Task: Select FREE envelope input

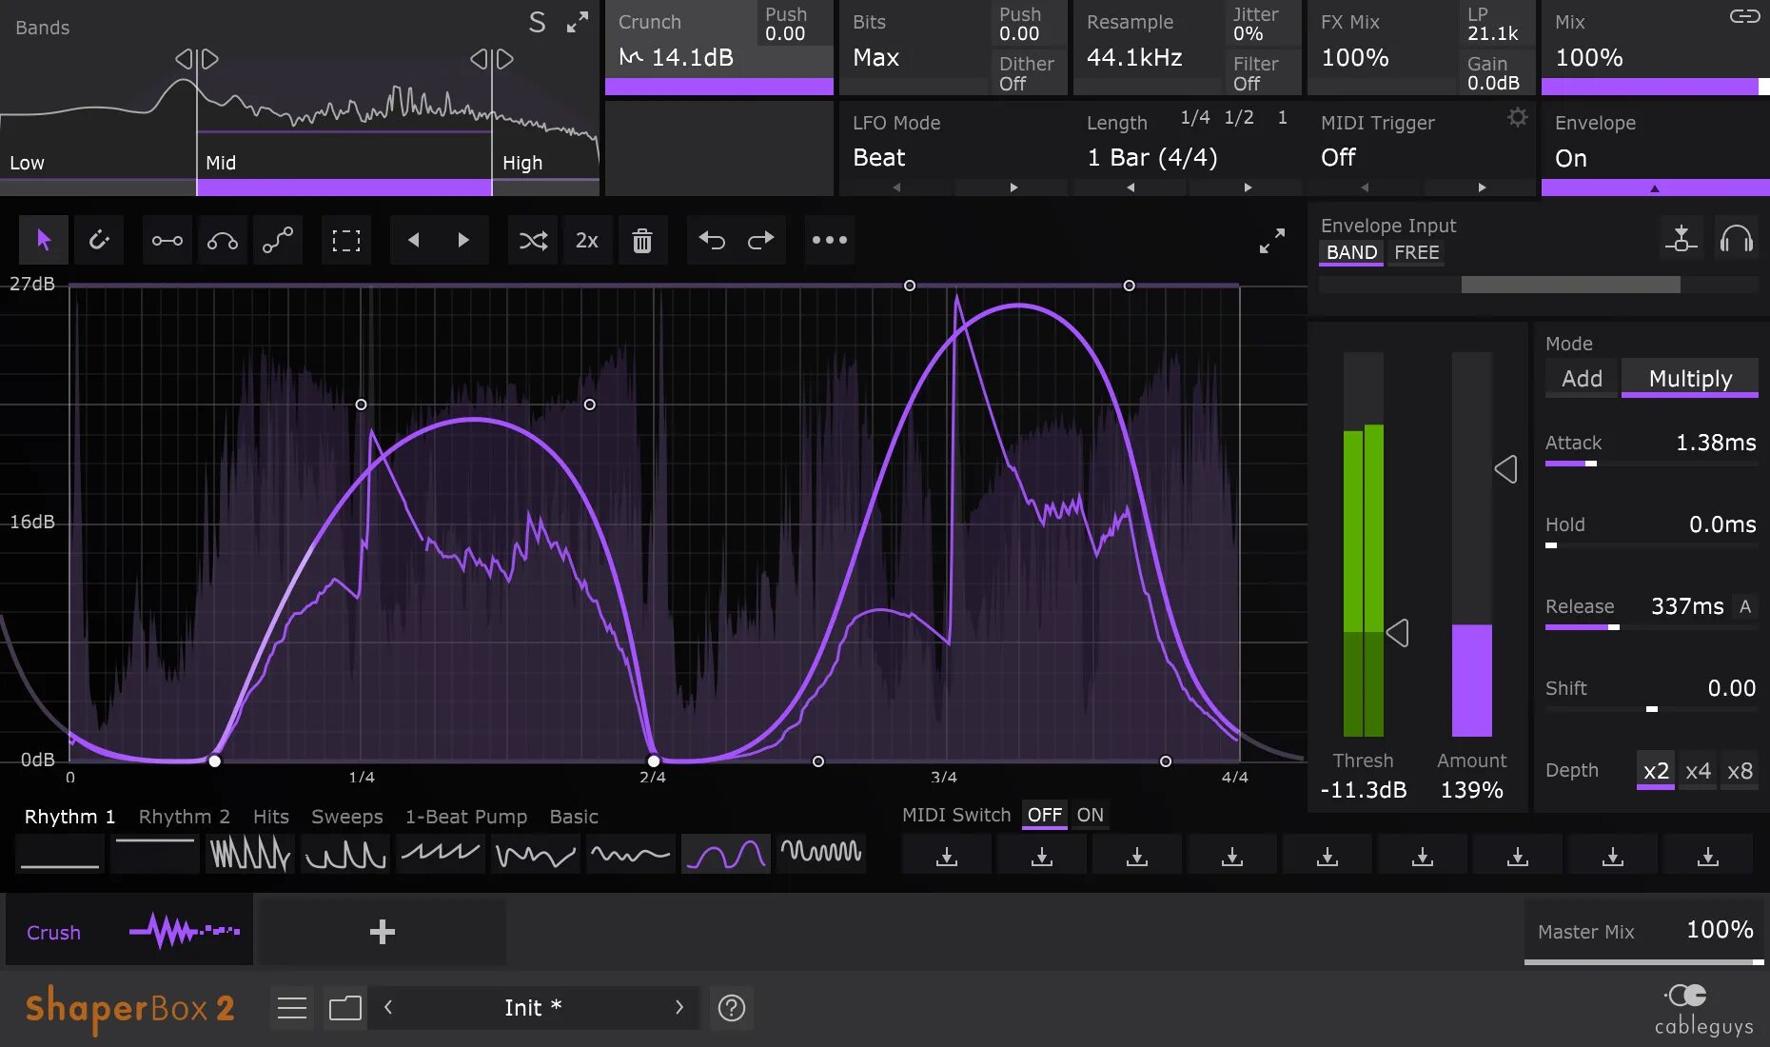Action: [x=1417, y=252]
